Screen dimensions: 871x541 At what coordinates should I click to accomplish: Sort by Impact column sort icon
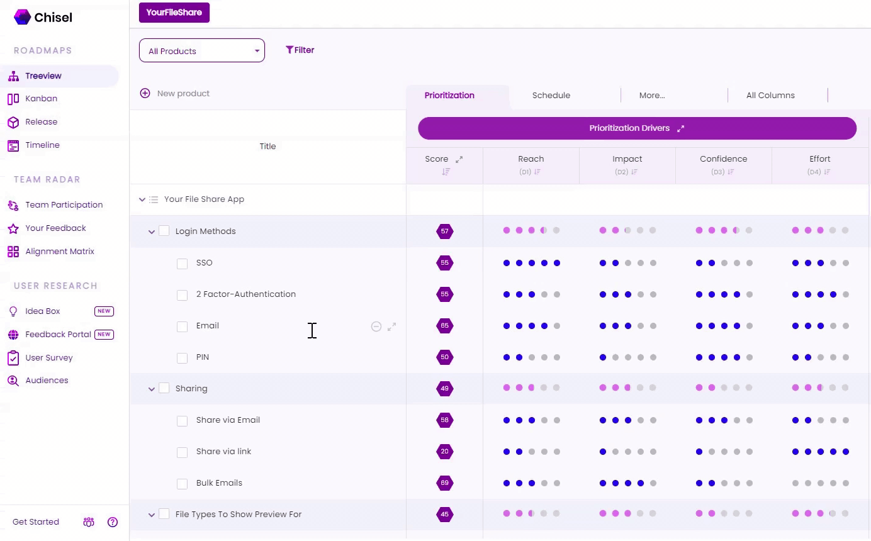tap(634, 172)
